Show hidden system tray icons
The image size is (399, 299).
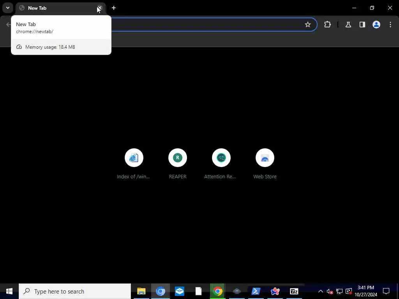pos(321,291)
